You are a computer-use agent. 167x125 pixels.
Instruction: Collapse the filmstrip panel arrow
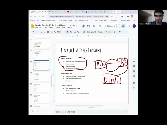[x=38, y=111]
